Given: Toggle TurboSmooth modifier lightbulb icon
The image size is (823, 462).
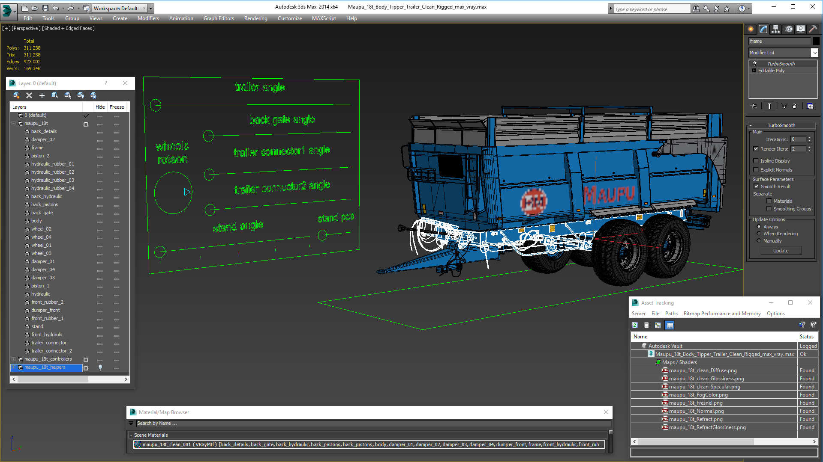Looking at the screenshot, I should coord(755,63).
